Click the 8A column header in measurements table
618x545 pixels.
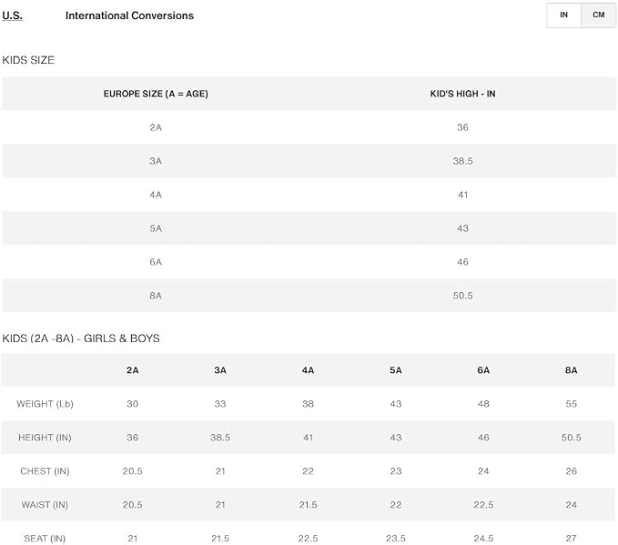click(x=571, y=370)
